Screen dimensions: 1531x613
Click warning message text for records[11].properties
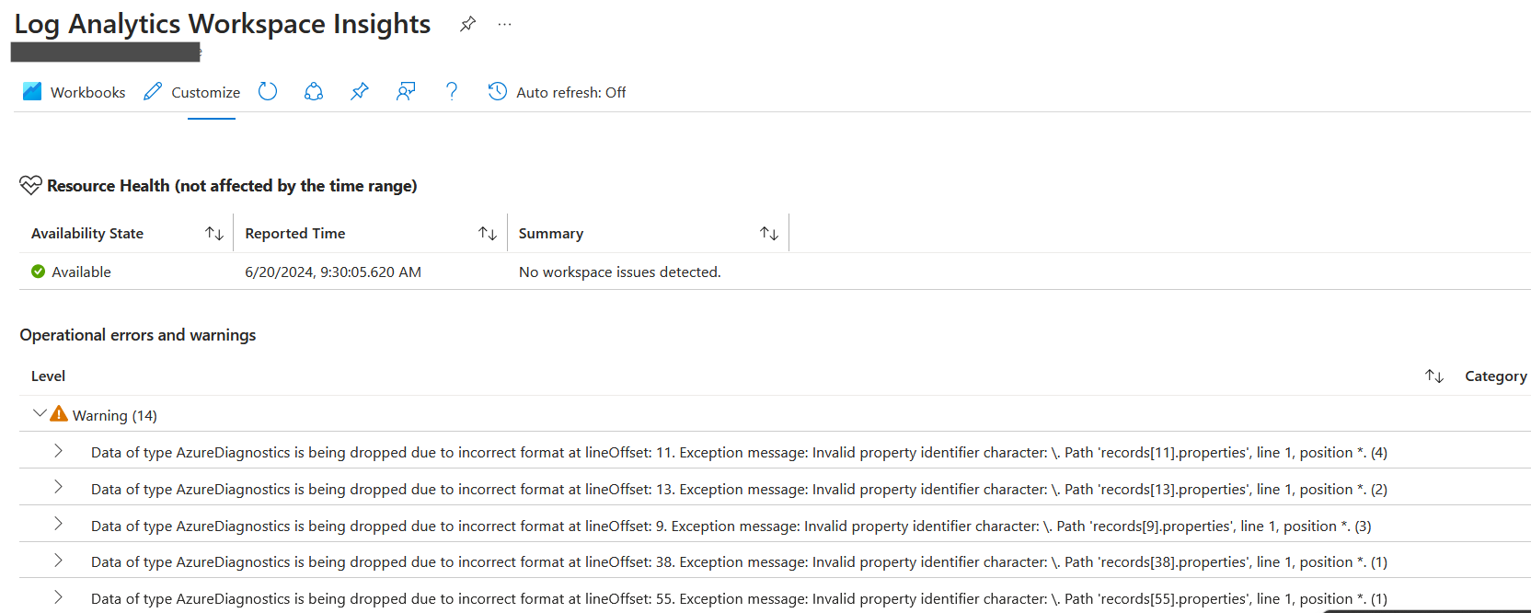[739, 453]
